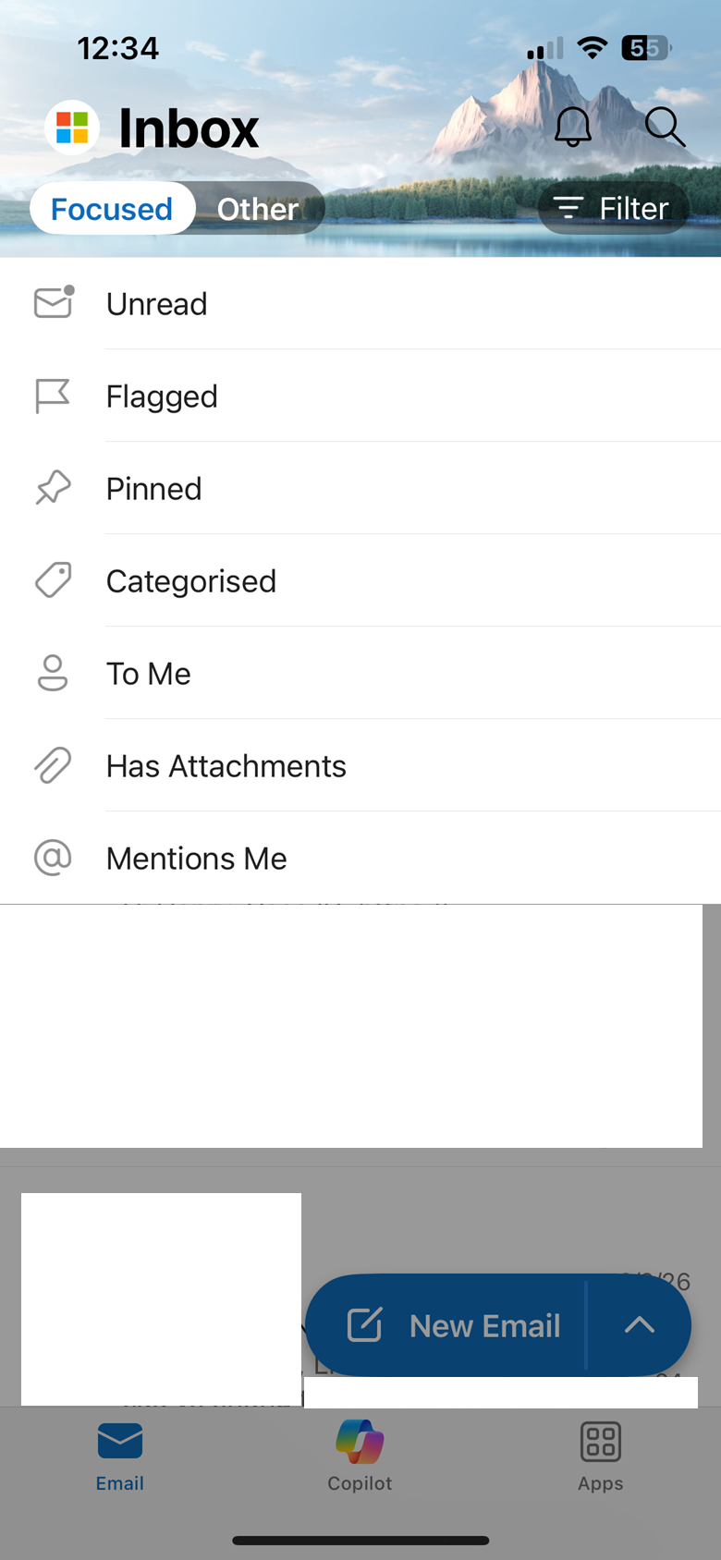Collapse the Filter dropdown
This screenshot has width=721, height=1560.
[x=614, y=208]
